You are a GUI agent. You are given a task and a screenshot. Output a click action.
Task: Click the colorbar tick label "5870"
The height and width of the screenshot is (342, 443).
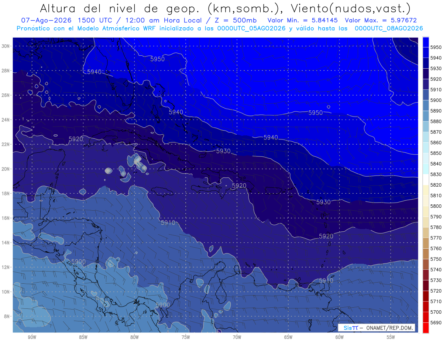(x=436, y=132)
